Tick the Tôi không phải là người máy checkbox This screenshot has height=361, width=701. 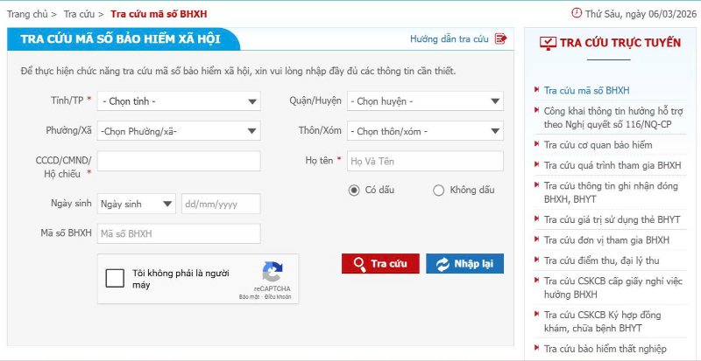pos(115,279)
